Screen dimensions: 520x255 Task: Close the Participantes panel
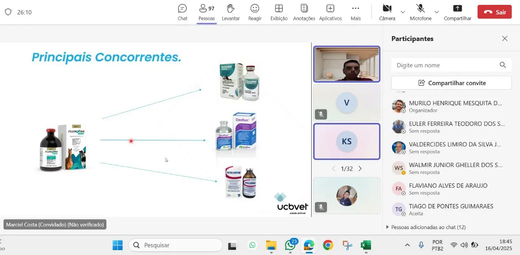pyautogui.click(x=505, y=39)
